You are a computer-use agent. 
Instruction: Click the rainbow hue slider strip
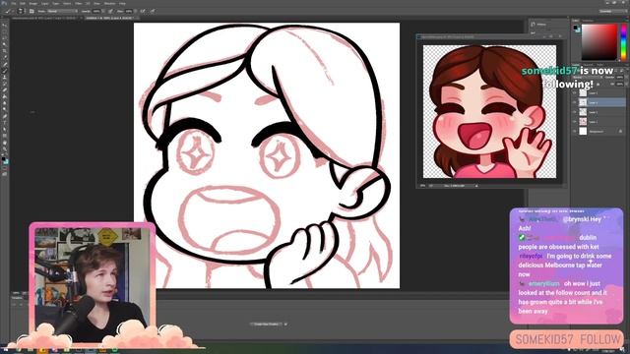pyautogui.click(x=623, y=42)
